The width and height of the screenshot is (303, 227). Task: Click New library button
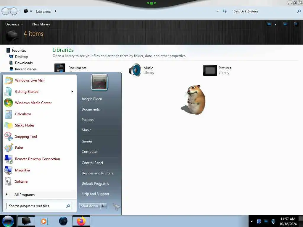pyautogui.click(x=41, y=24)
